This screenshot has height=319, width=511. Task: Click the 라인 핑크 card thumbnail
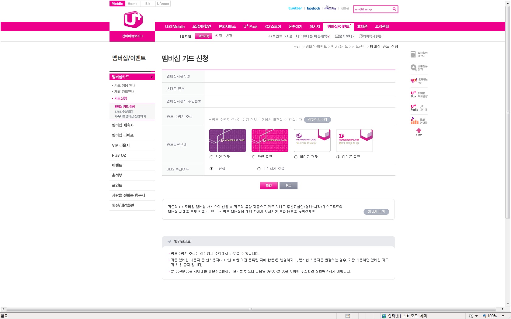(x=270, y=140)
